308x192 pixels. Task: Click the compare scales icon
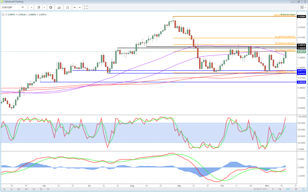(68, 7)
